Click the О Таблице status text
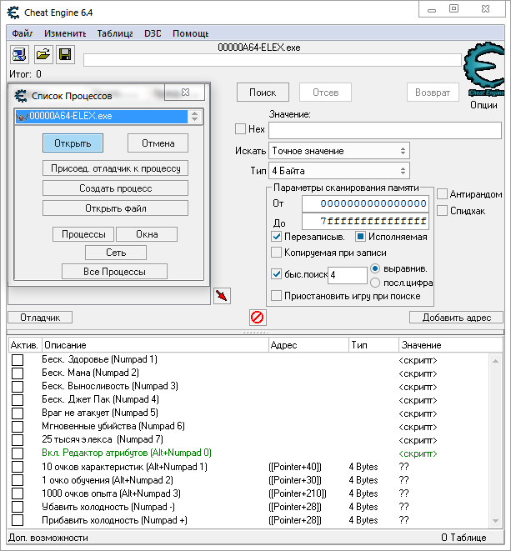The image size is (511, 551). pos(463,538)
